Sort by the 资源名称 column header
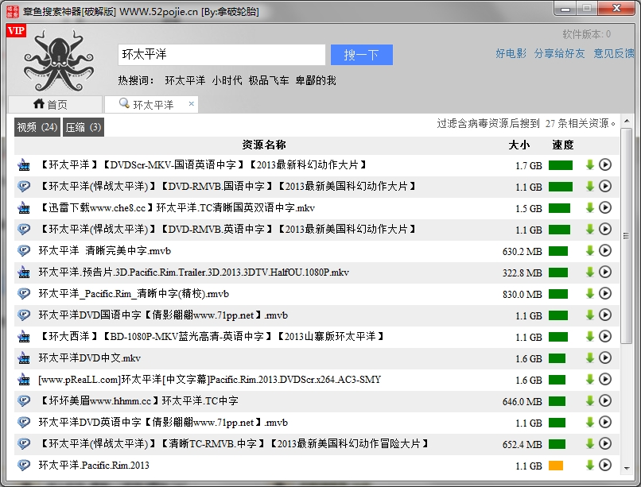Image resolution: width=641 pixels, height=487 pixels. 264,145
